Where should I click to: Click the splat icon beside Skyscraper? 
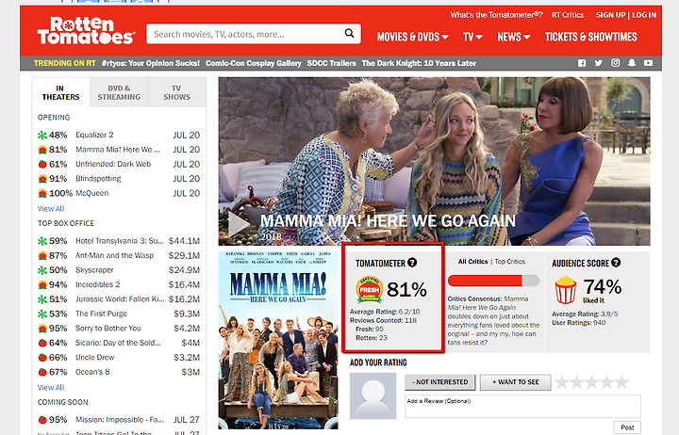(x=42, y=270)
